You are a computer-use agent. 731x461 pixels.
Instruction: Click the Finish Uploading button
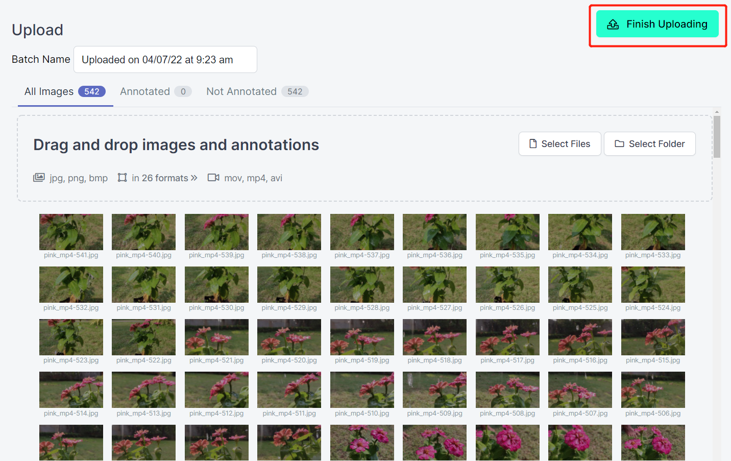pos(657,24)
